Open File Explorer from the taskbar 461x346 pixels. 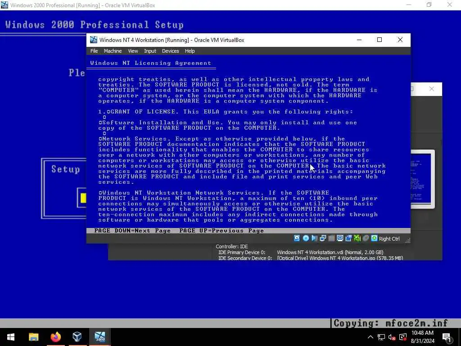[x=33, y=337]
